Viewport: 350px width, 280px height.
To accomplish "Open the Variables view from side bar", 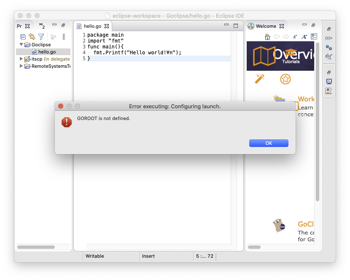I will pyautogui.click(x=328, y=38).
